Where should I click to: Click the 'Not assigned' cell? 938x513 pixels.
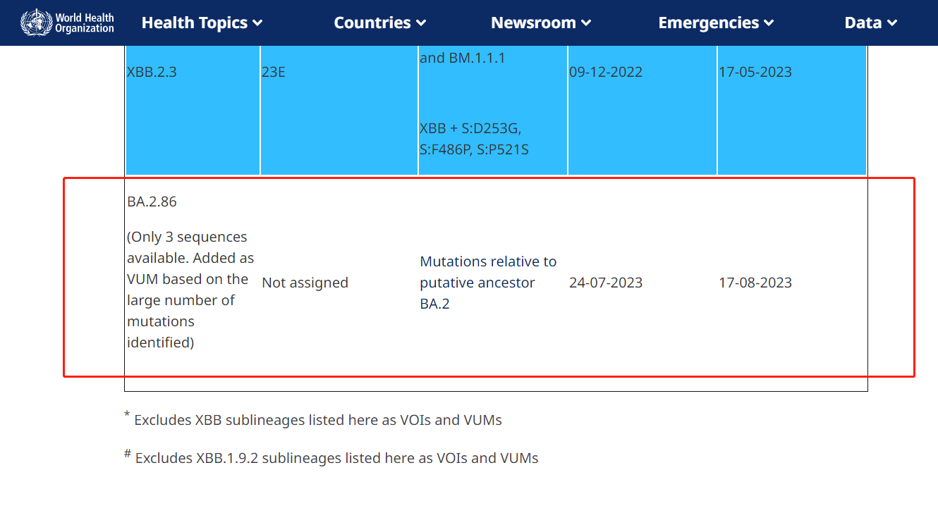pos(305,283)
